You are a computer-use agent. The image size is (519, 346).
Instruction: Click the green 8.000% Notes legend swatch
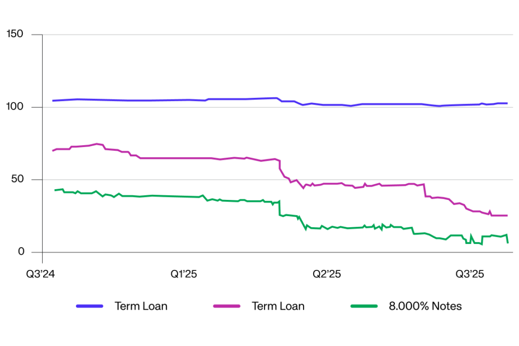[364, 306]
